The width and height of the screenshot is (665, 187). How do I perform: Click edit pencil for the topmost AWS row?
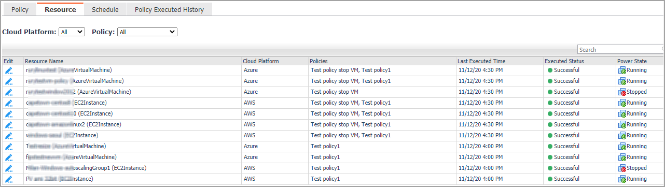(9, 103)
